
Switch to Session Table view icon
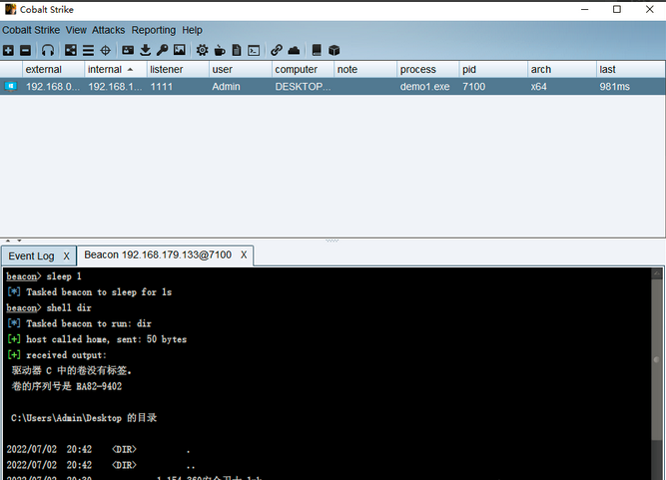(x=88, y=51)
